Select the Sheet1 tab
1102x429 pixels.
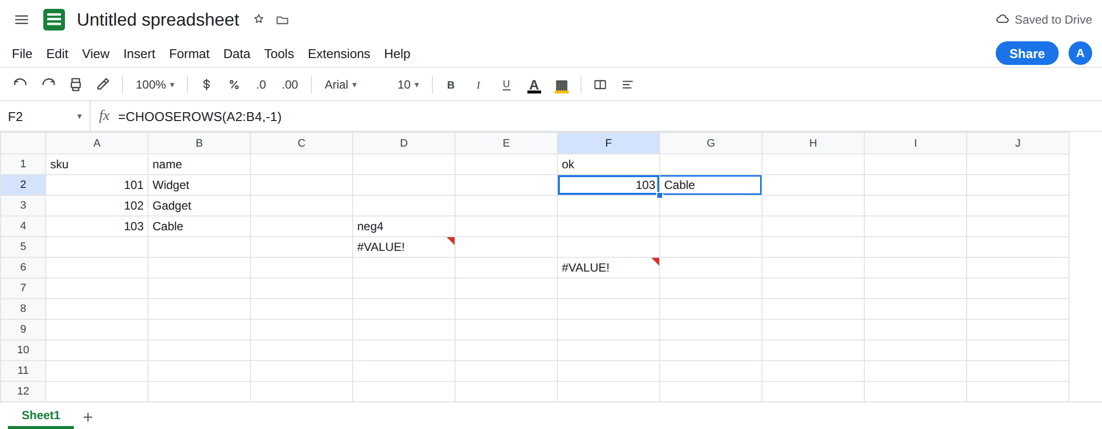pos(41,415)
